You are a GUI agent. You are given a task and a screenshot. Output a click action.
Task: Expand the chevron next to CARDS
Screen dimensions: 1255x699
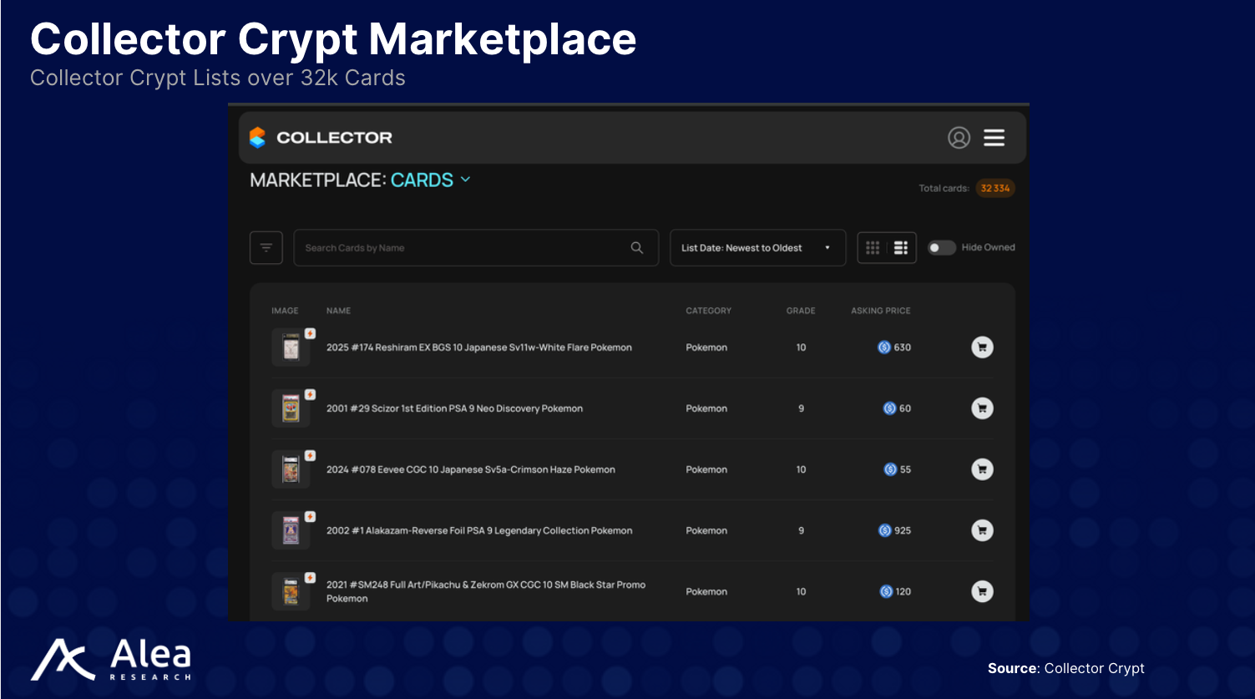[x=465, y=180]
